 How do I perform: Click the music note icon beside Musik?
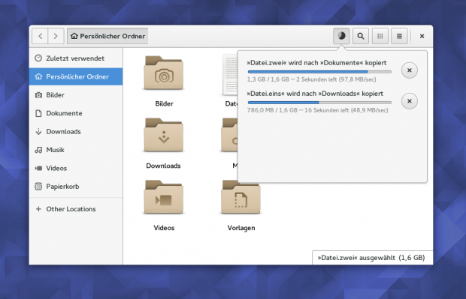coord(38,150)
